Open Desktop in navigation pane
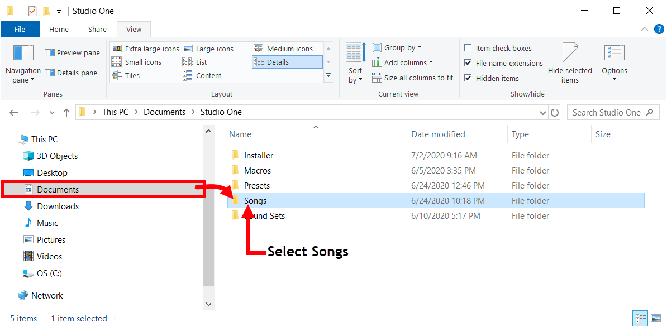667x327 pixels. coord(52,173)
